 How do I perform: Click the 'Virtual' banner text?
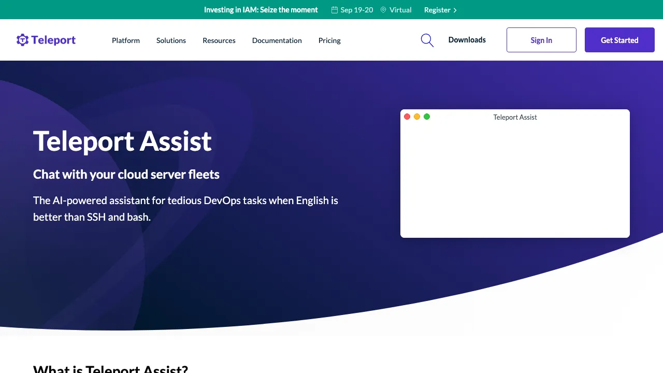click(x=400, y=10)
